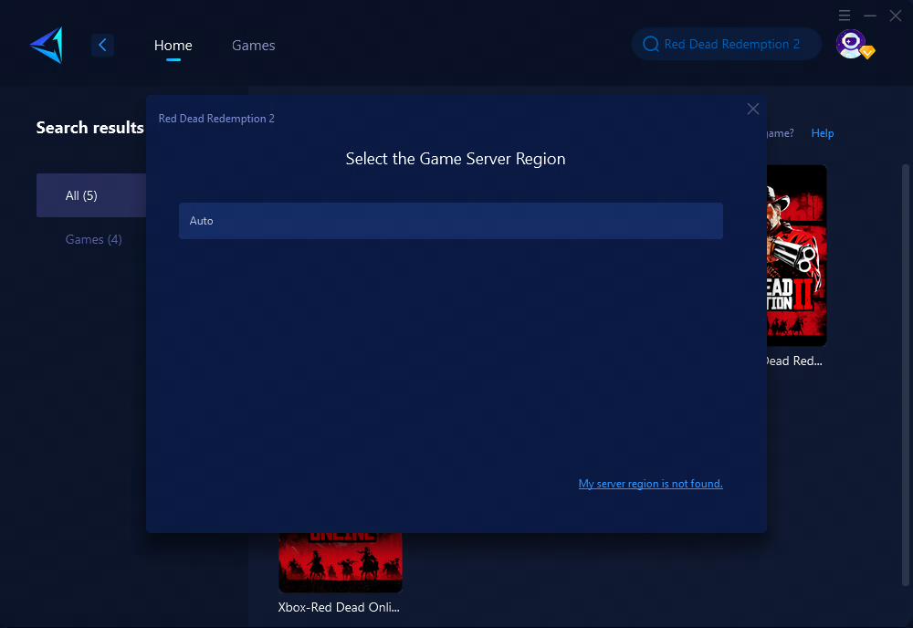
Task: Select the Auto server region
Action: tap(451, 221)
